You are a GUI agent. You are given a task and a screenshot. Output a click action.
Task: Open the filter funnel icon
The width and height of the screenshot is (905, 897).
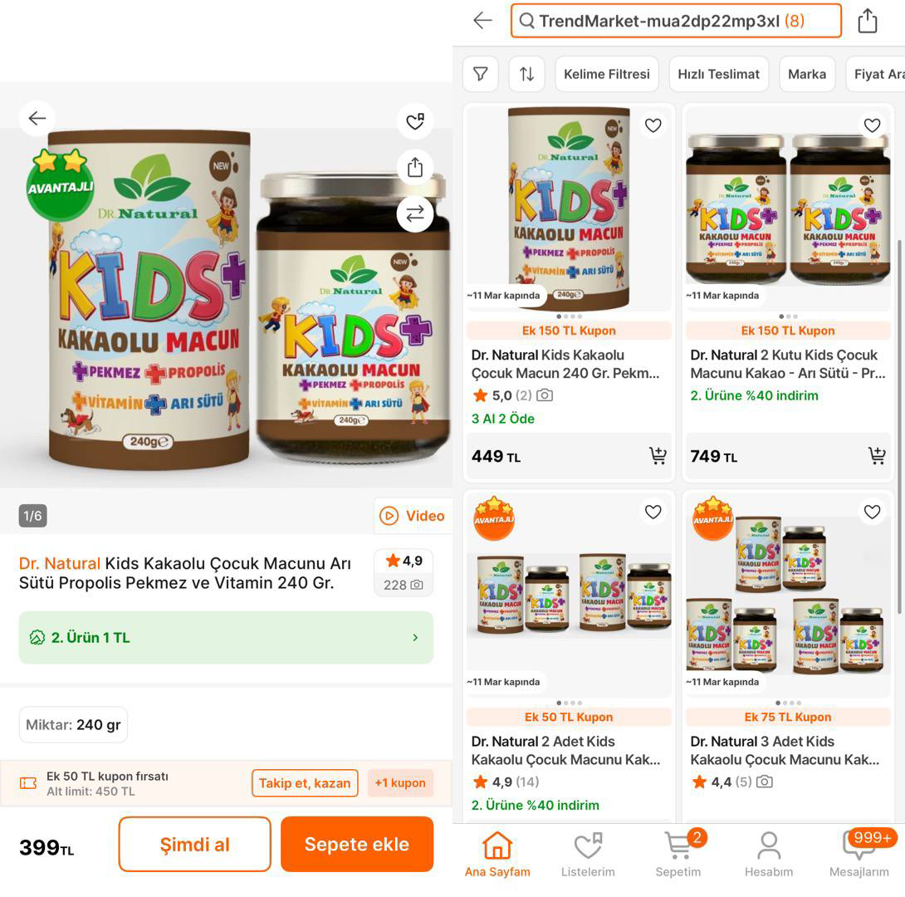click(x=480, y=74)
